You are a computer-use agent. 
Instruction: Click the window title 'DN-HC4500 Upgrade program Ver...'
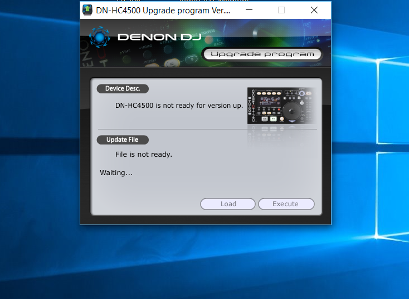163,11
